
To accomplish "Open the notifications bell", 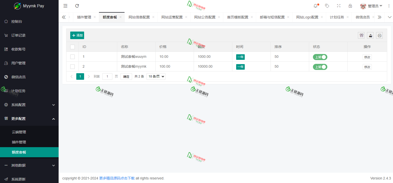I will pos(315,6).
